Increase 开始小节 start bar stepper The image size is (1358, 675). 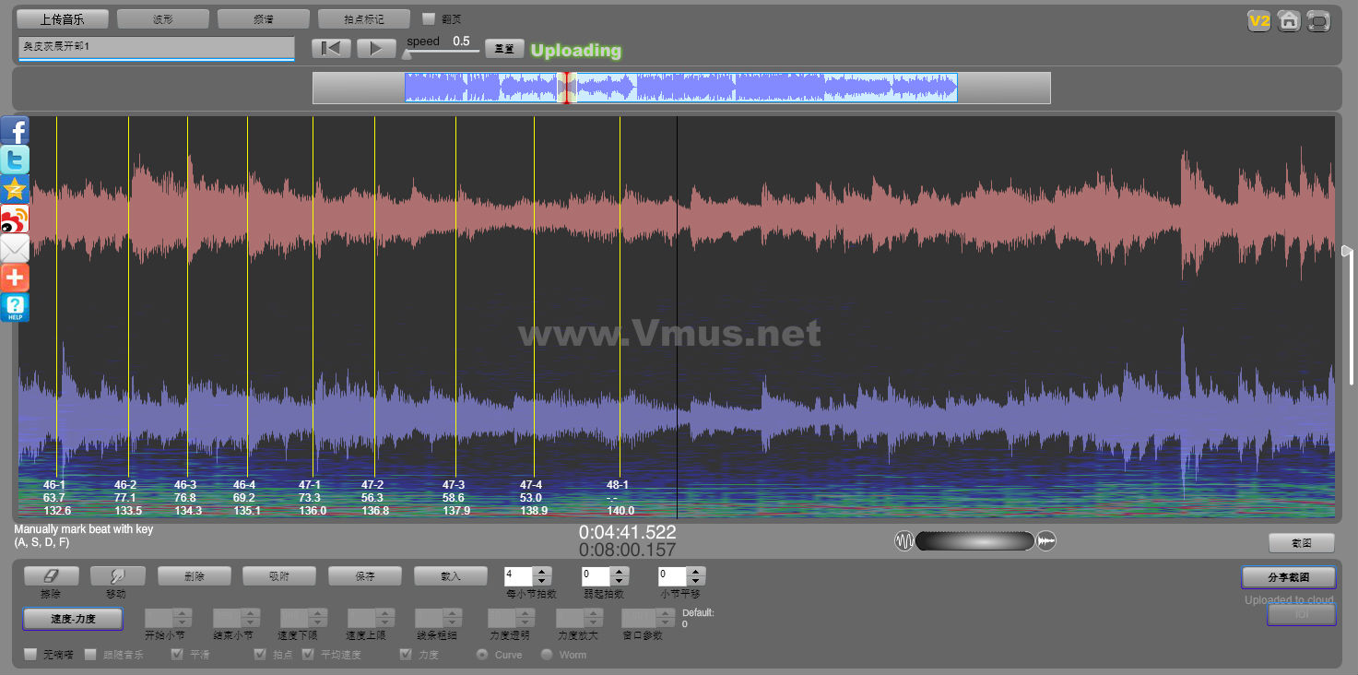(x=183, y=613)
